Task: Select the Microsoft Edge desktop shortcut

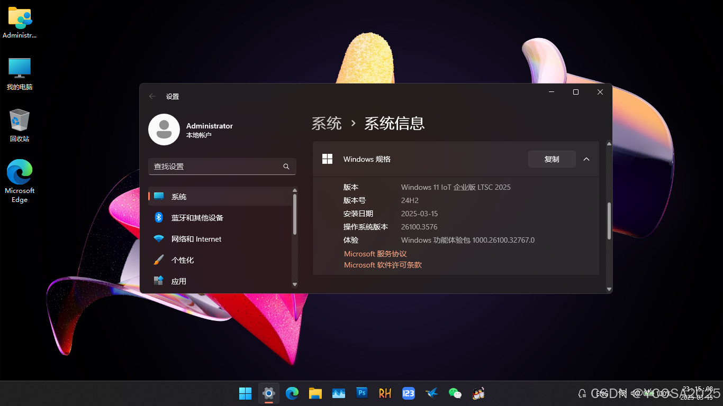Action: pos(20,181)
